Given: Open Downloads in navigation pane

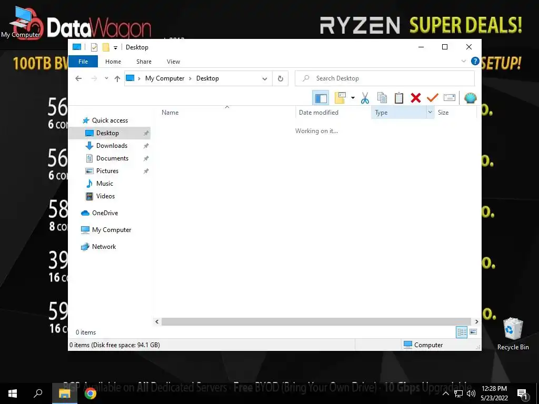Looking at the screenshot, I should point(112,146).
